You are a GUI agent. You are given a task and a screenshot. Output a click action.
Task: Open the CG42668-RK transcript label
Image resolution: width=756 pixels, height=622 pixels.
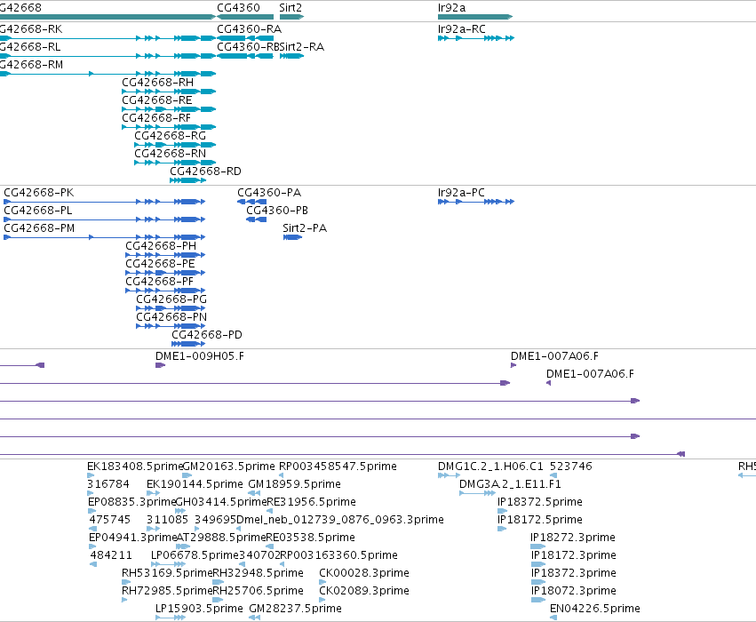31,29
